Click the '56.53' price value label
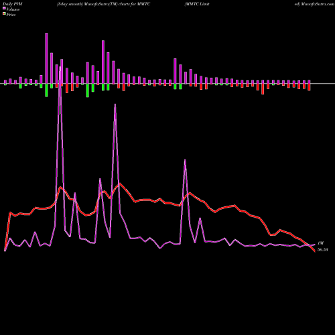Image resolution: width=335 pixels, height=335 pixels. tap(323, 250)
